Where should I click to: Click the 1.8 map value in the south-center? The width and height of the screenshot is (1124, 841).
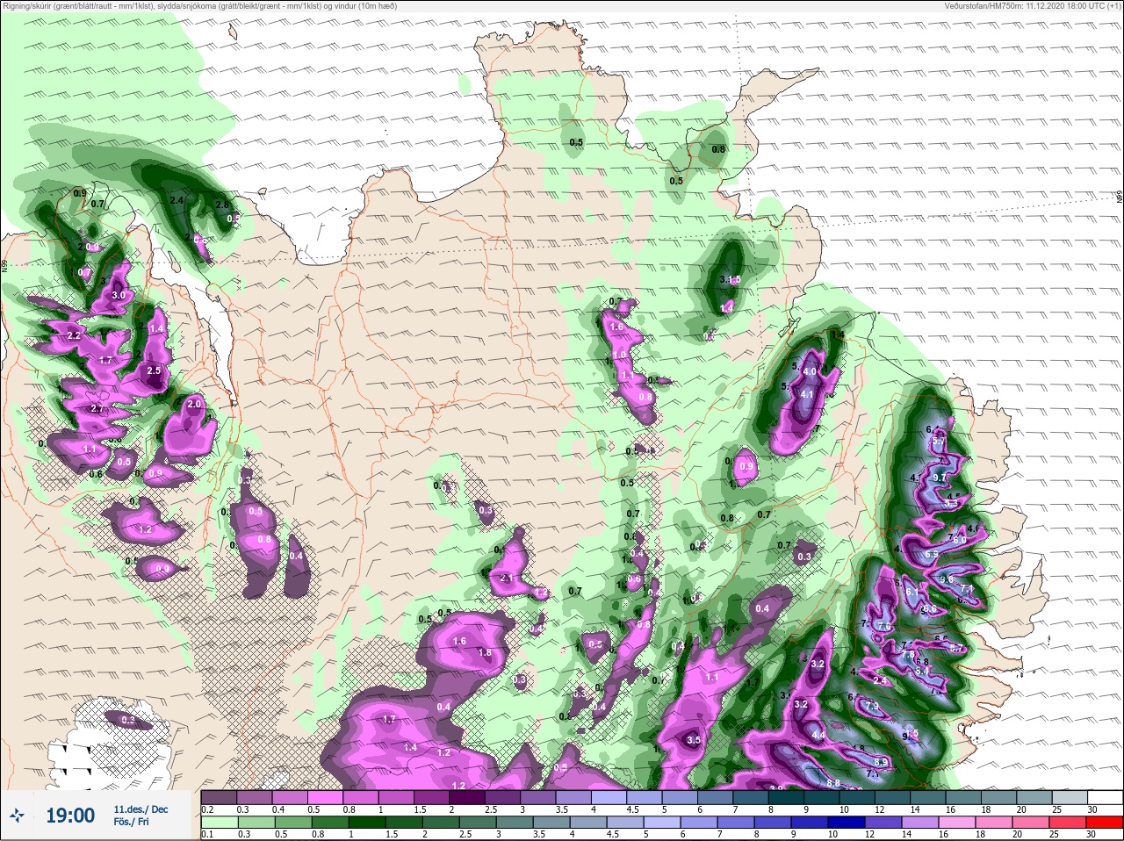click(x=486, y=652)
